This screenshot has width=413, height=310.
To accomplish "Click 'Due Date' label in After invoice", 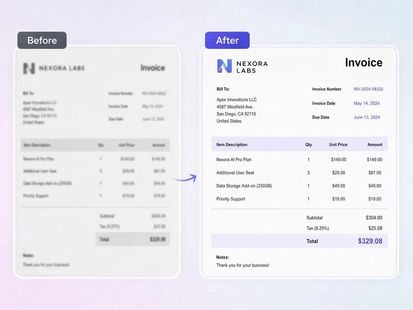I will click(321, 117).
